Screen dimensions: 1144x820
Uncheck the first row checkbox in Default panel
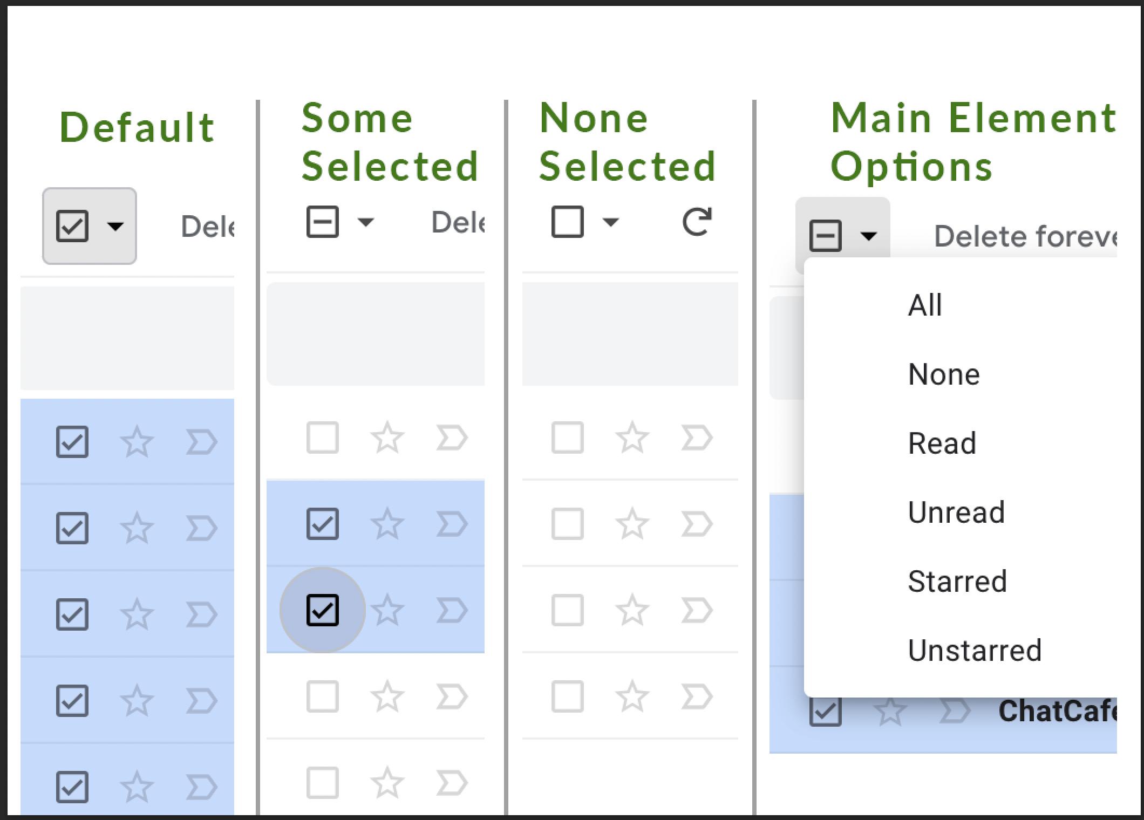(72, 442)
